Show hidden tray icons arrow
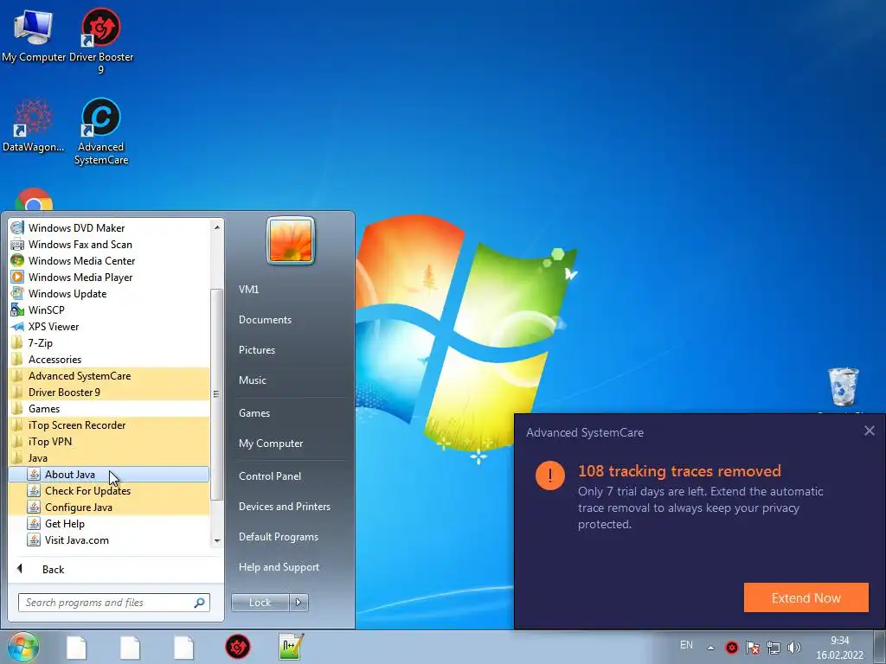The image size is (886, 664). [x=710, y=648]
